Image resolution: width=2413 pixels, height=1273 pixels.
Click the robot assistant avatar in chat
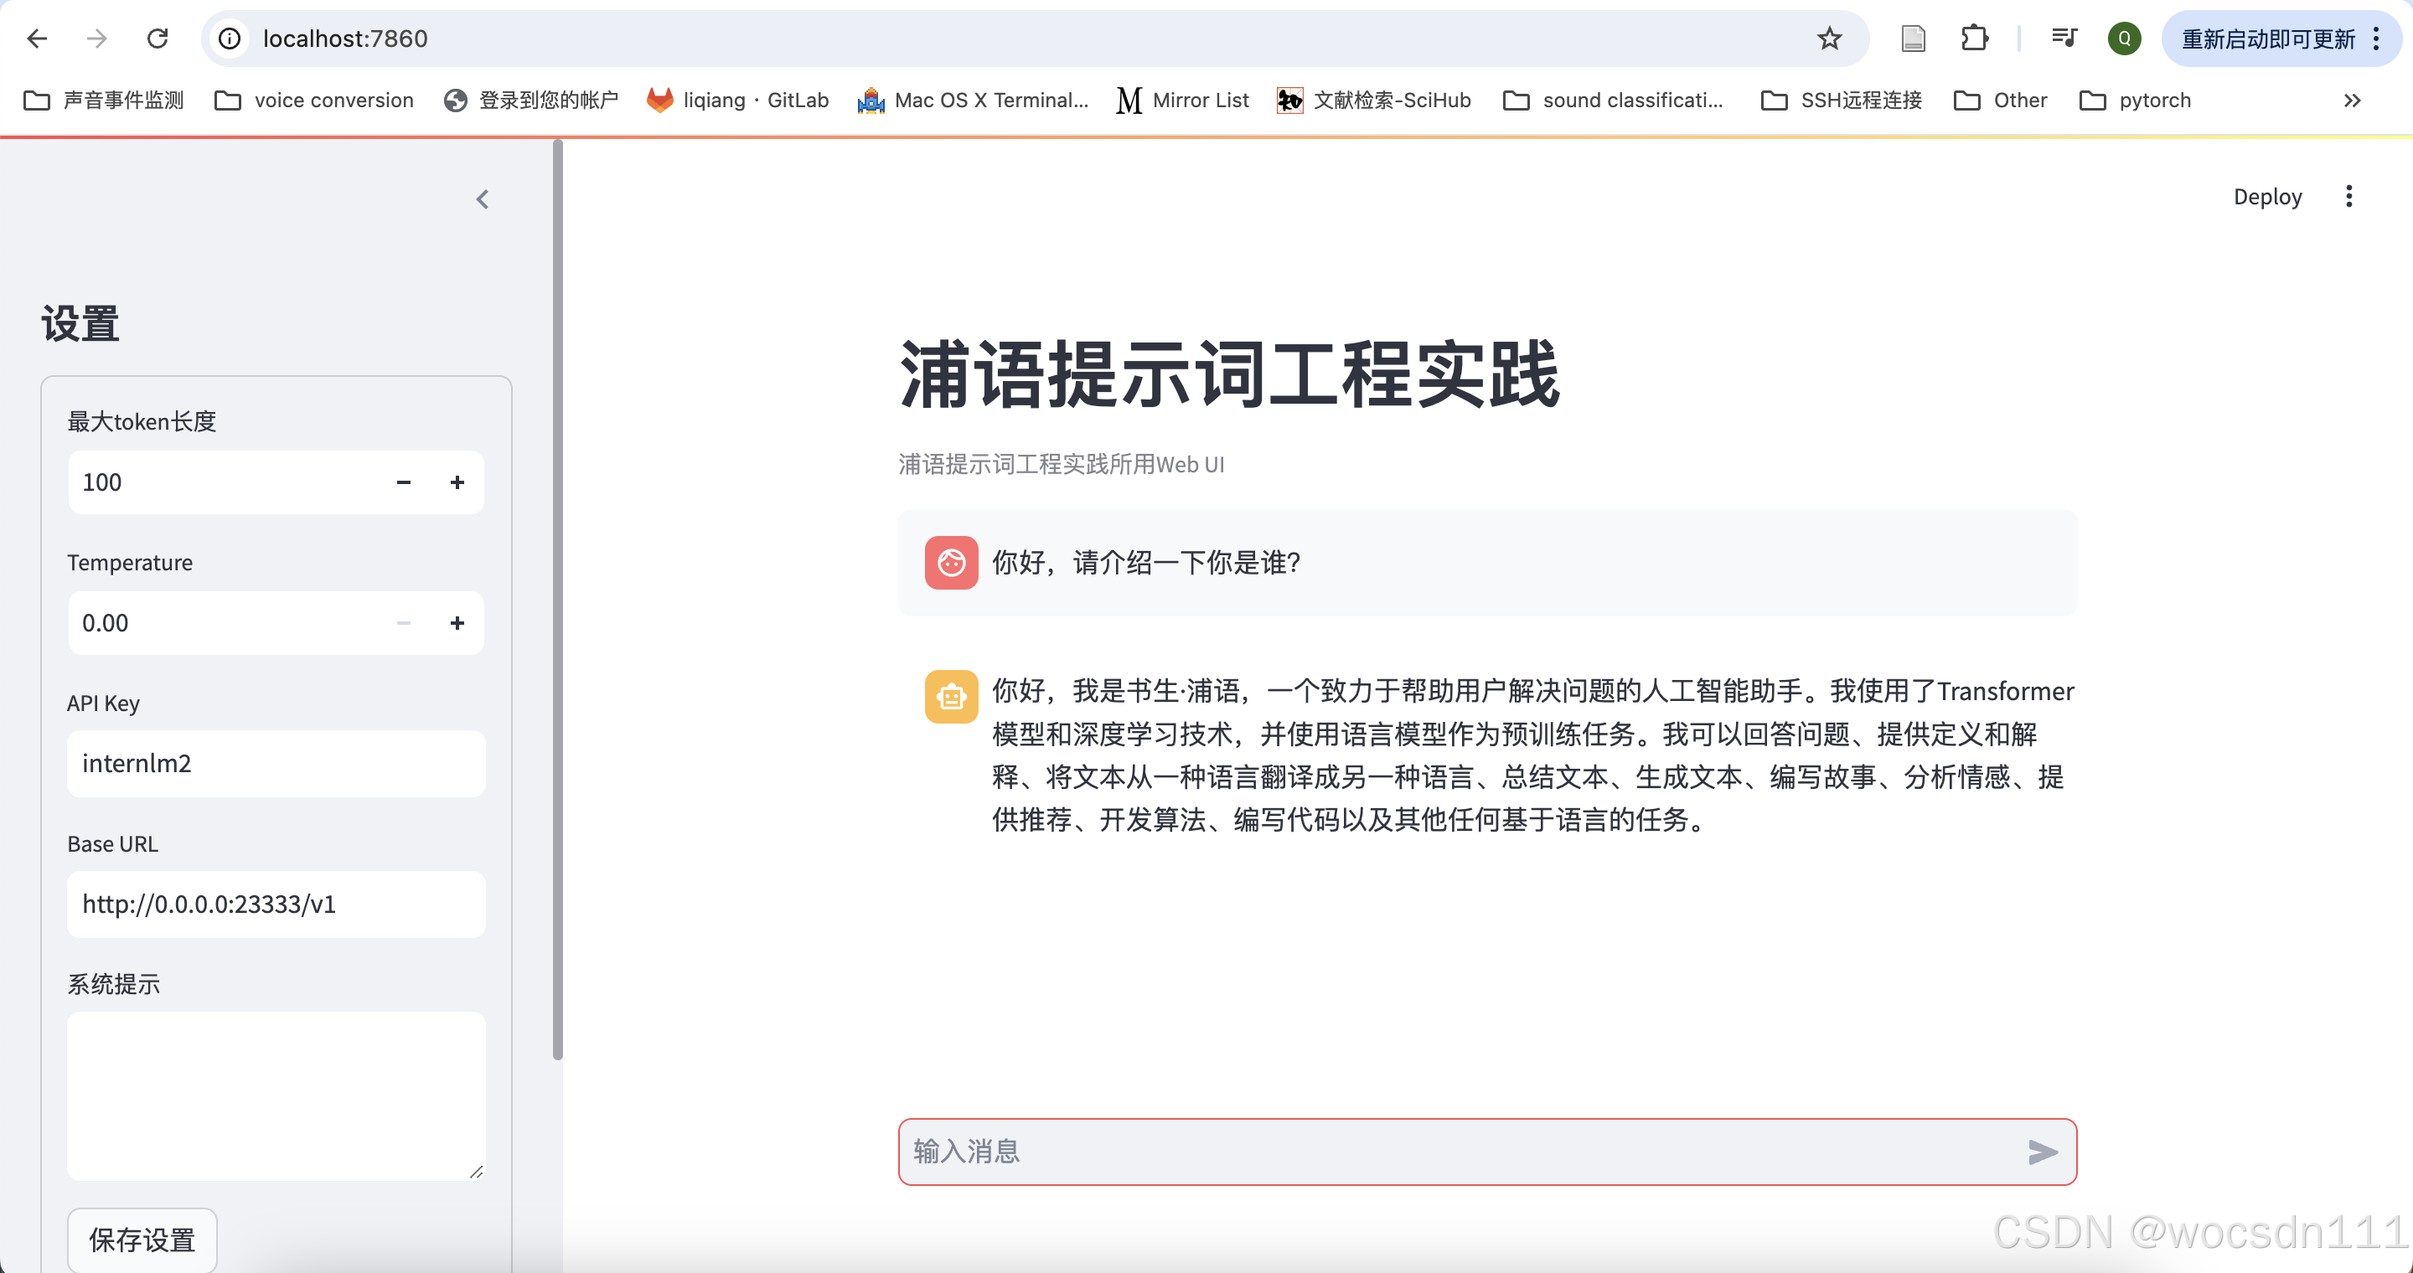[x=951, y=697]
